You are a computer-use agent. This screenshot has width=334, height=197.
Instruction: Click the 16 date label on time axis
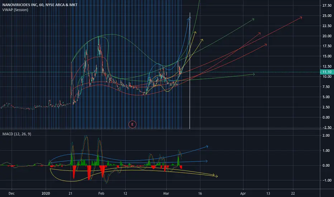click(x=200, y=193)
